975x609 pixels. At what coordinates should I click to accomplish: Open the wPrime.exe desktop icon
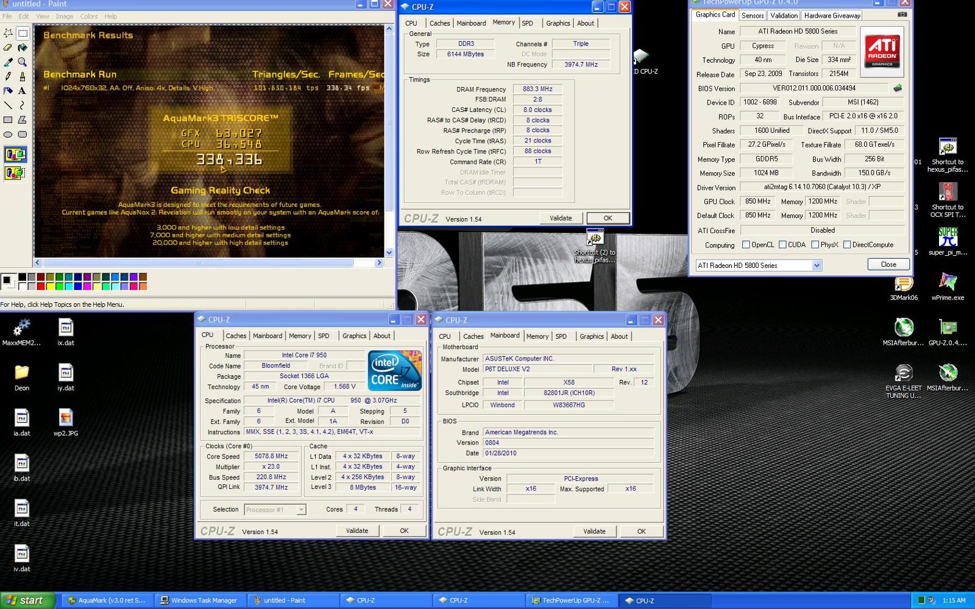coord(948,287)
